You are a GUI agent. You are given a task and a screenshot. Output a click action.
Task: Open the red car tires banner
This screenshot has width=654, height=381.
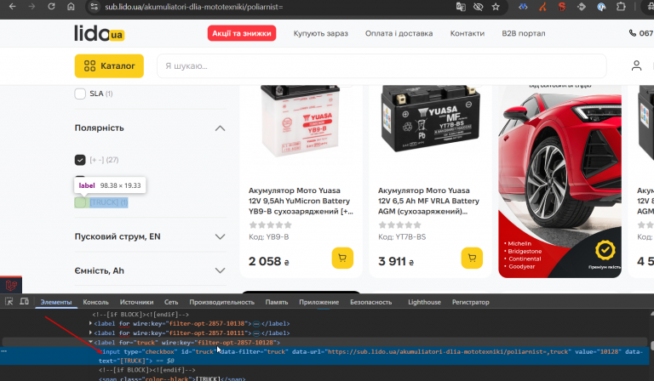point(559,181)
